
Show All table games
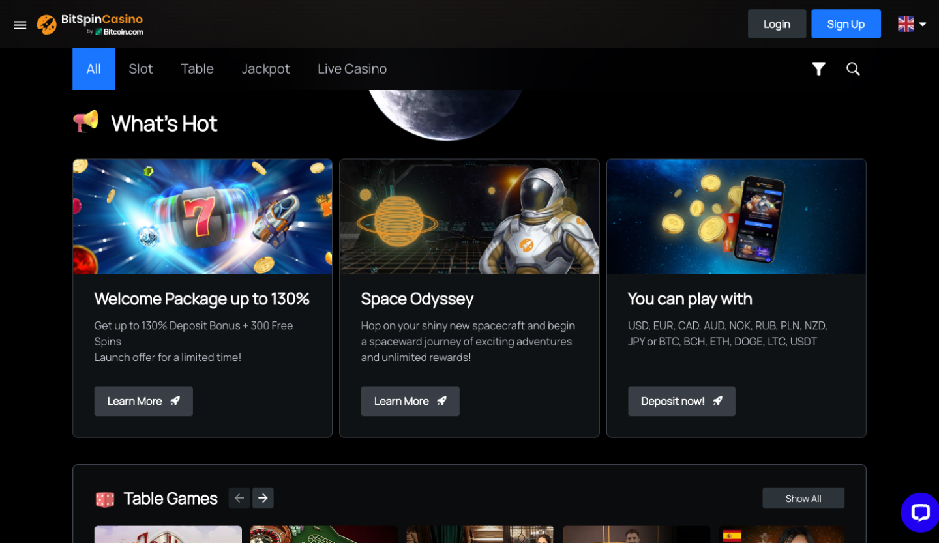(803, 497)
